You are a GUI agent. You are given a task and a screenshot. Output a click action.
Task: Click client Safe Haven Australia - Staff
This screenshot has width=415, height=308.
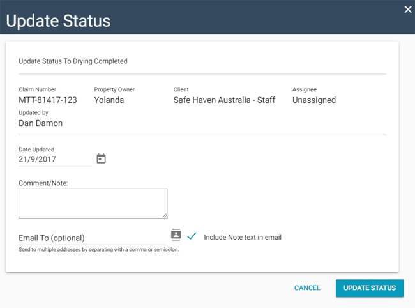click(x=224, y=100)
